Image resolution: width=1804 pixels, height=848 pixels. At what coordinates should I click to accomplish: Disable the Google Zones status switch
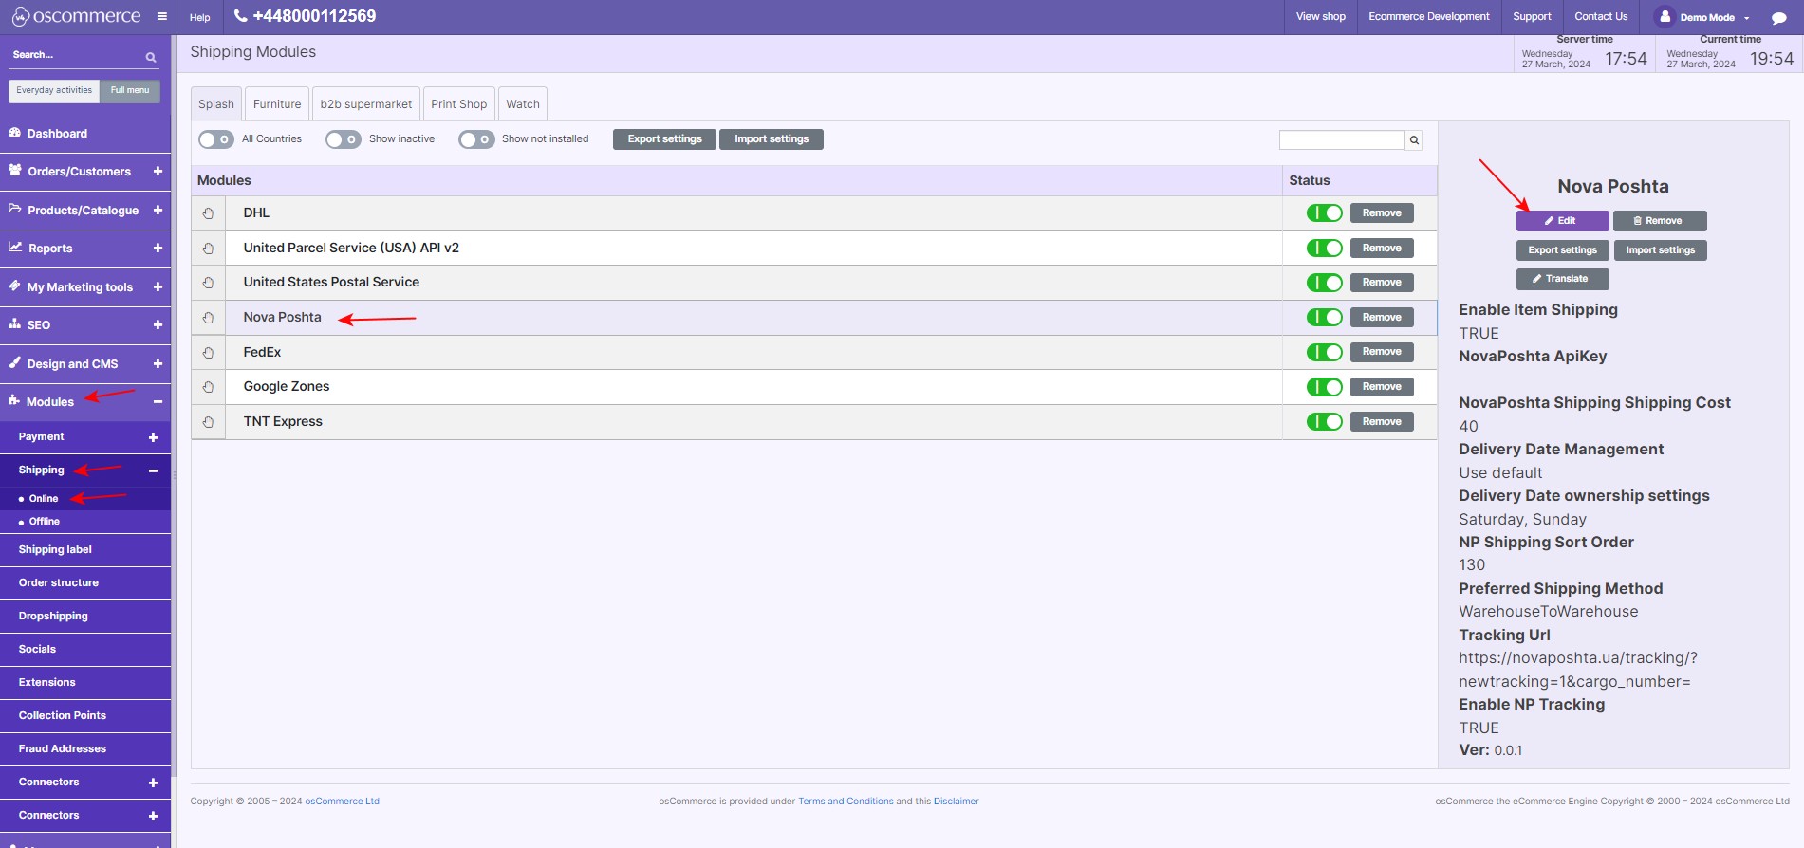[x=1324, y=387]
